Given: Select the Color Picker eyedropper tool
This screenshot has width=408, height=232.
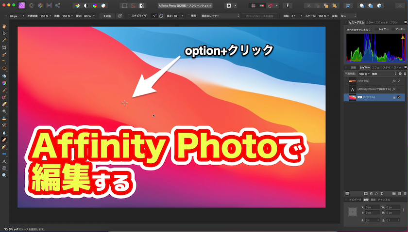Looking at the screenshot, I should point(4,41).
